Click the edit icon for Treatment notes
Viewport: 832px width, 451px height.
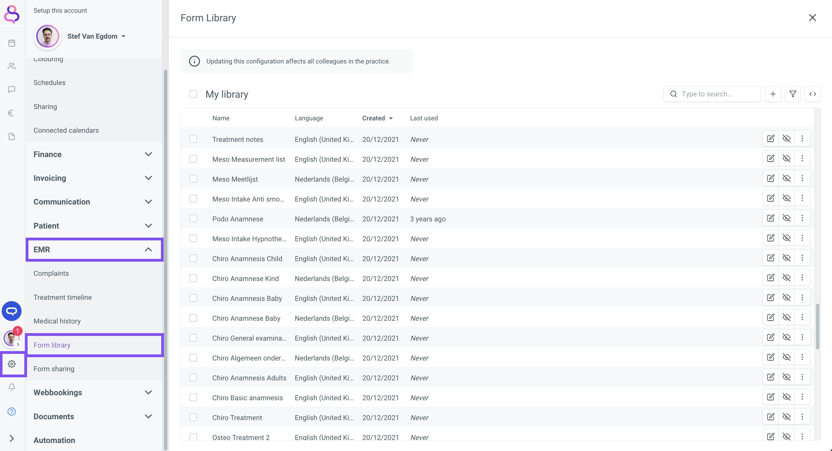coord(771,139)
